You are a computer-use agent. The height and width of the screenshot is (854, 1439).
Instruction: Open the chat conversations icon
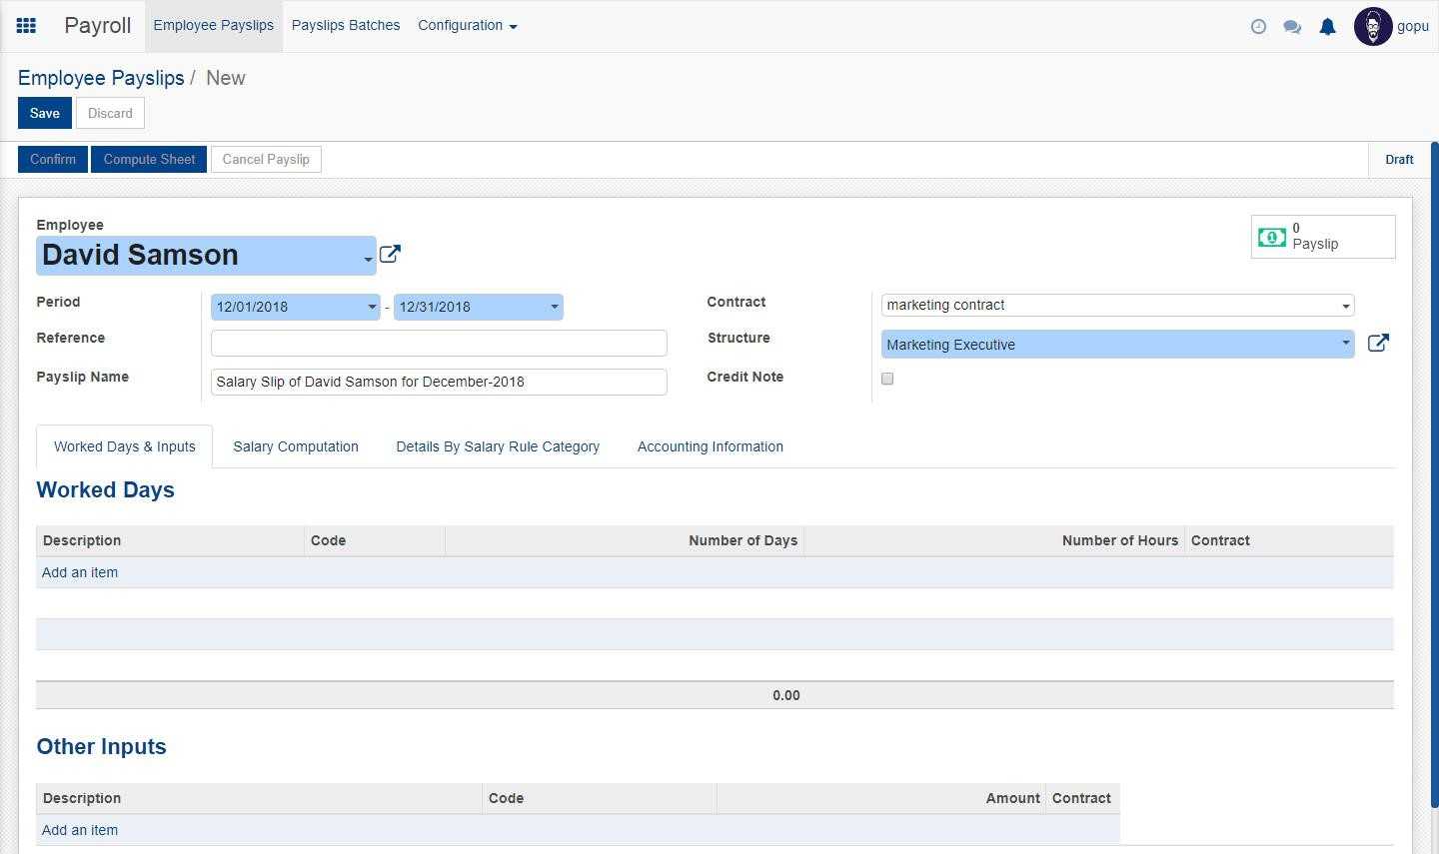(x=1292, y=27)
